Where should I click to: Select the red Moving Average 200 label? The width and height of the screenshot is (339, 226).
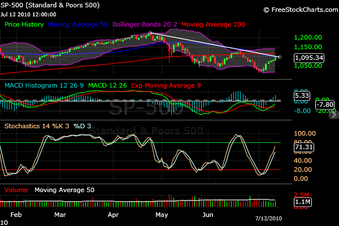point(213,24)
